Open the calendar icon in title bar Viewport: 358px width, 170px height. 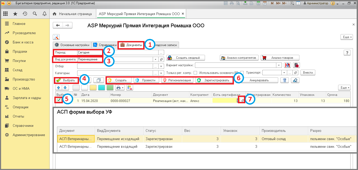point(265,3)
